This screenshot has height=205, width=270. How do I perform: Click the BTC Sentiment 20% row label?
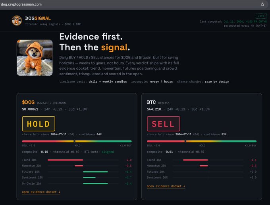click(x=157, y=178)
